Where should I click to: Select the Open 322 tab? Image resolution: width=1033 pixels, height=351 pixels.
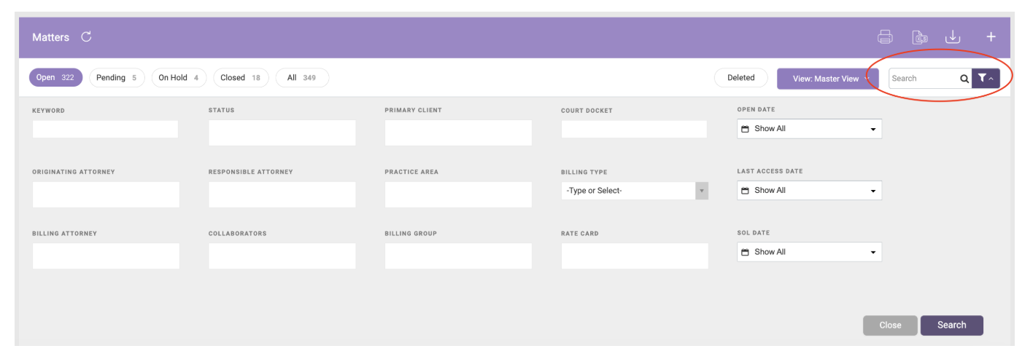[55, 78]
